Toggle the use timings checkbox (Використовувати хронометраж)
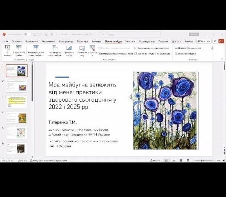Image resolution: width=226 pixels, height=197 pixels. (x=136, y=48)
